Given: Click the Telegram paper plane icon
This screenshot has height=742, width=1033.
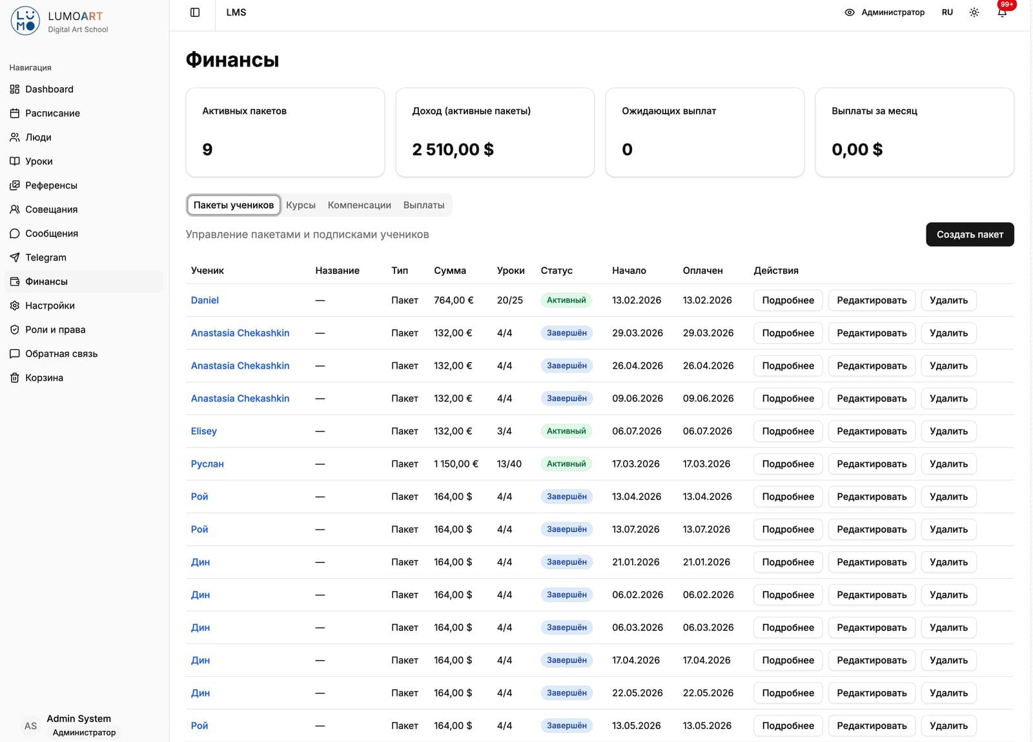Looking at the screenshot, I should point(14,257).
